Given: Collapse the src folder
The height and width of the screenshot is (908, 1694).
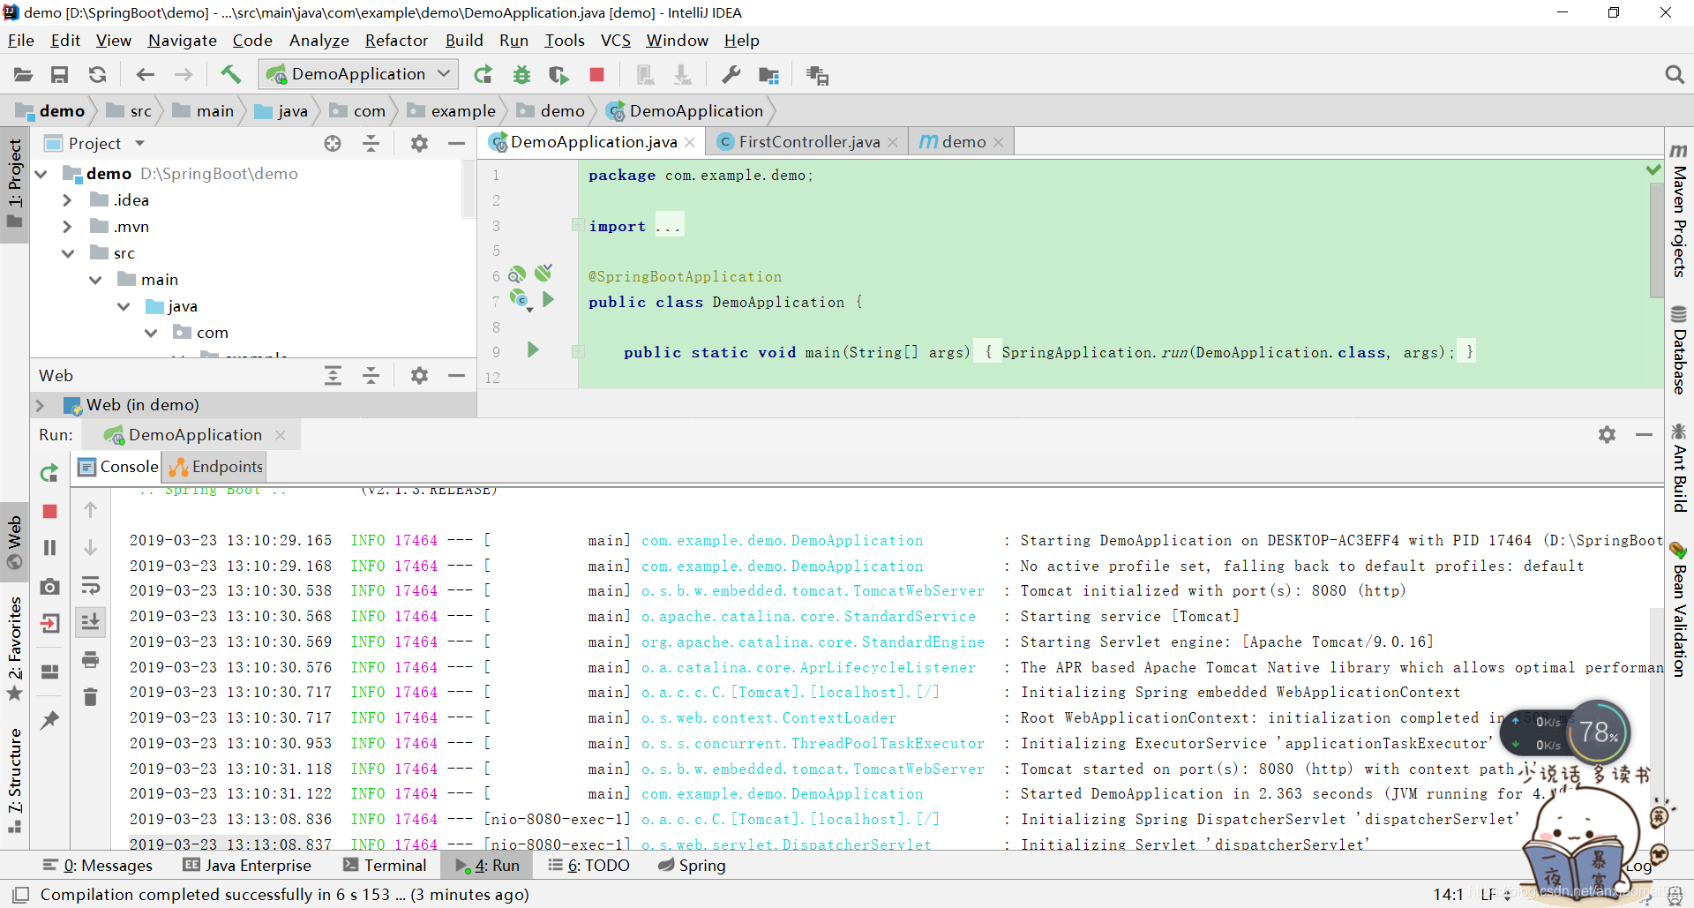Looking at the screenshot, I should tap(68, 253).
